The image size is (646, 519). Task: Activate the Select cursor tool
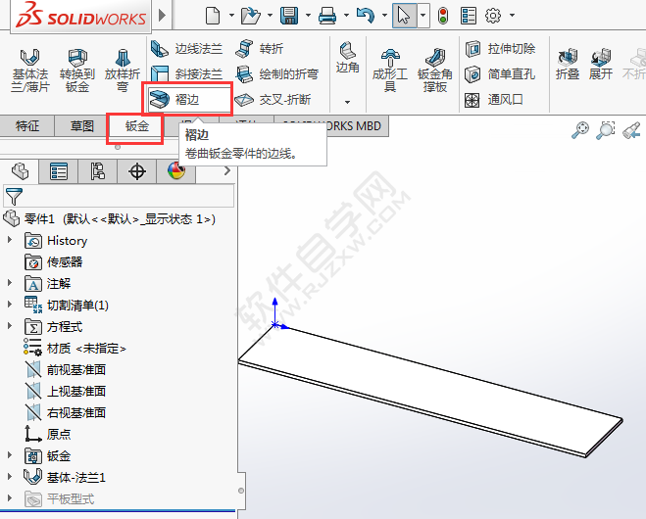click(404, 16)
